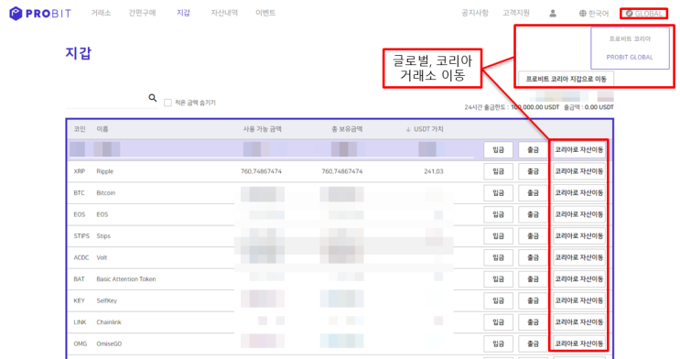Click 입금 for LINK Chainlink
The height and width of the screenshot is (359, 680).
point(498,322)
